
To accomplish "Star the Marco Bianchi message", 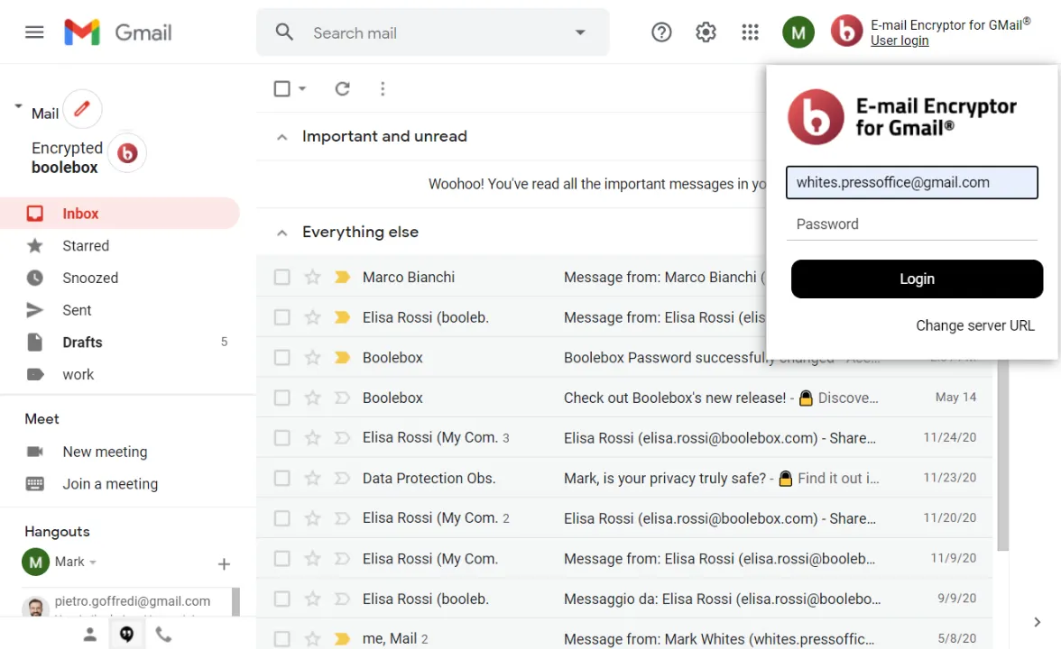I will (312, 277).
